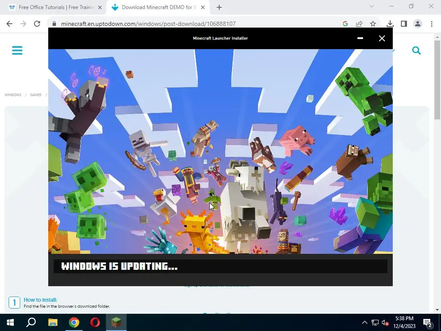Open Opera browser from taskbar
Image resolution: width=441 pixels, height=331 pixels.
click(x=95, y=322)
